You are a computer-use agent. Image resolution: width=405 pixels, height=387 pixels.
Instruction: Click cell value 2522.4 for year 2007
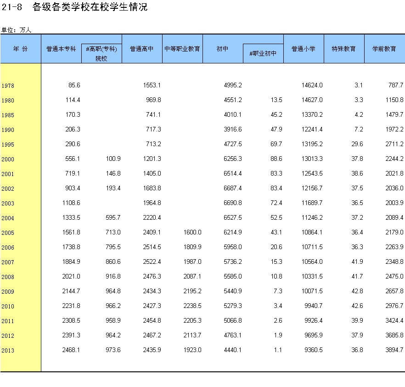tap(152, 262)
